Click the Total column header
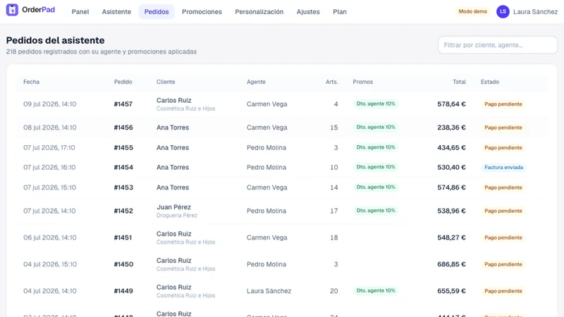The image size is (564, 317). tap(459, 82)
